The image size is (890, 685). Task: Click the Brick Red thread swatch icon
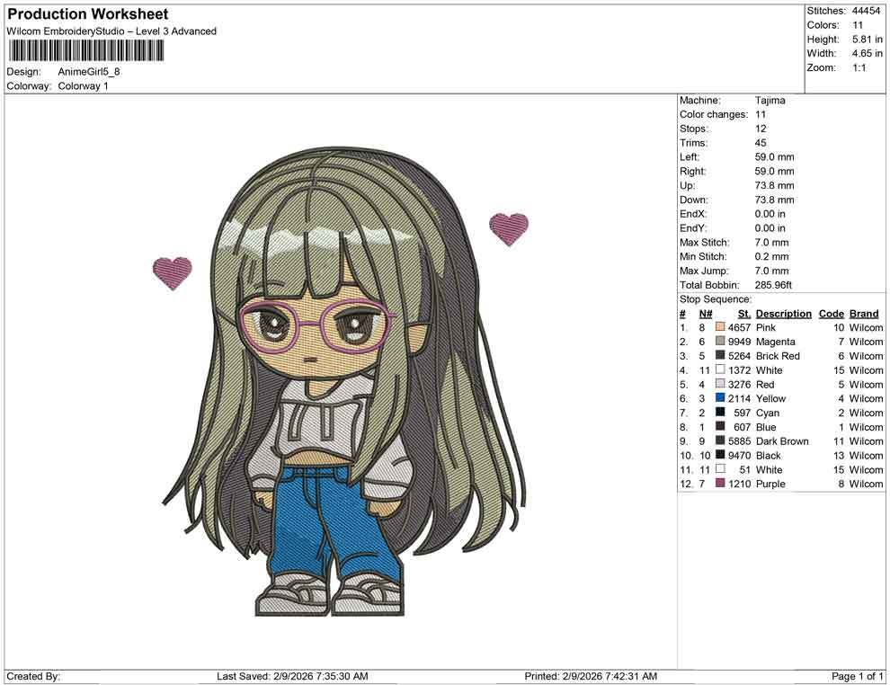(x=719, y=356)
